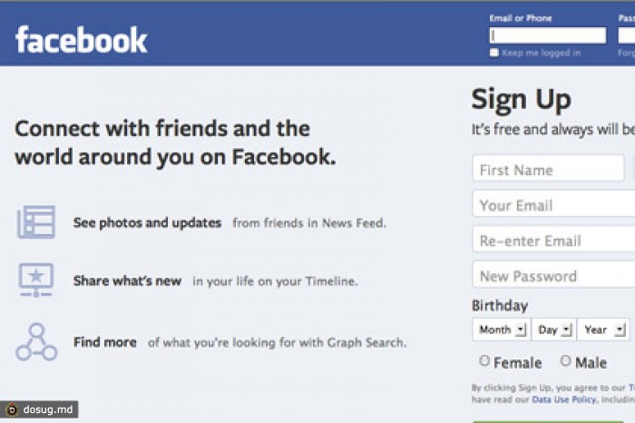Select the Female radio button
This screenshot has width=635, height=423.
pos(484,361)
